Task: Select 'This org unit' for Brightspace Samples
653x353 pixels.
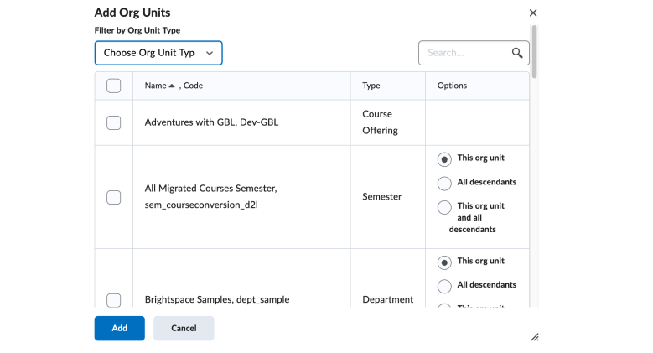Action: [x=444, y=262]
